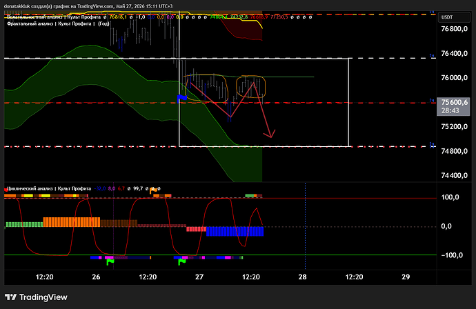
Task: Click yellow value 76818,1 in volatility legend
Action: click(x=118, y=17)
